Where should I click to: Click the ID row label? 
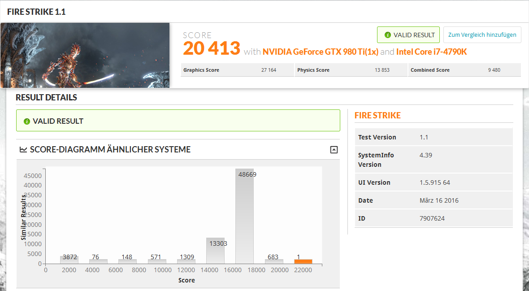(362, 218)
